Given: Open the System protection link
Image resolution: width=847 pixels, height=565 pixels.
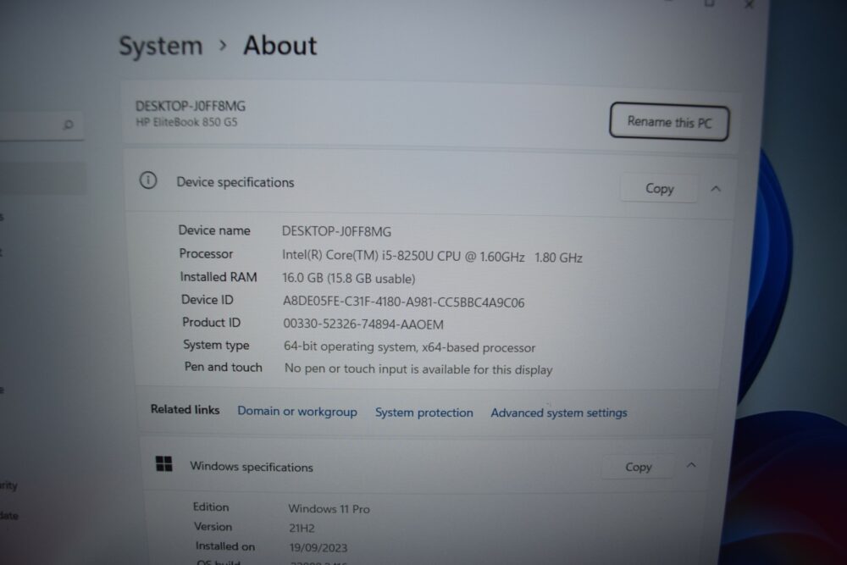Looking at the screenshot, I should pos(424,413).
